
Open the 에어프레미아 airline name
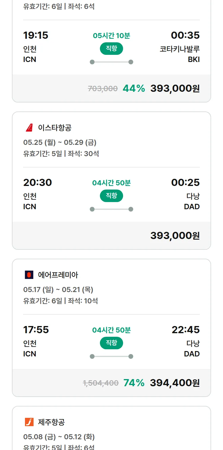point(58,275)
